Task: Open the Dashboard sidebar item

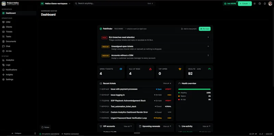Action: point(19,13)
